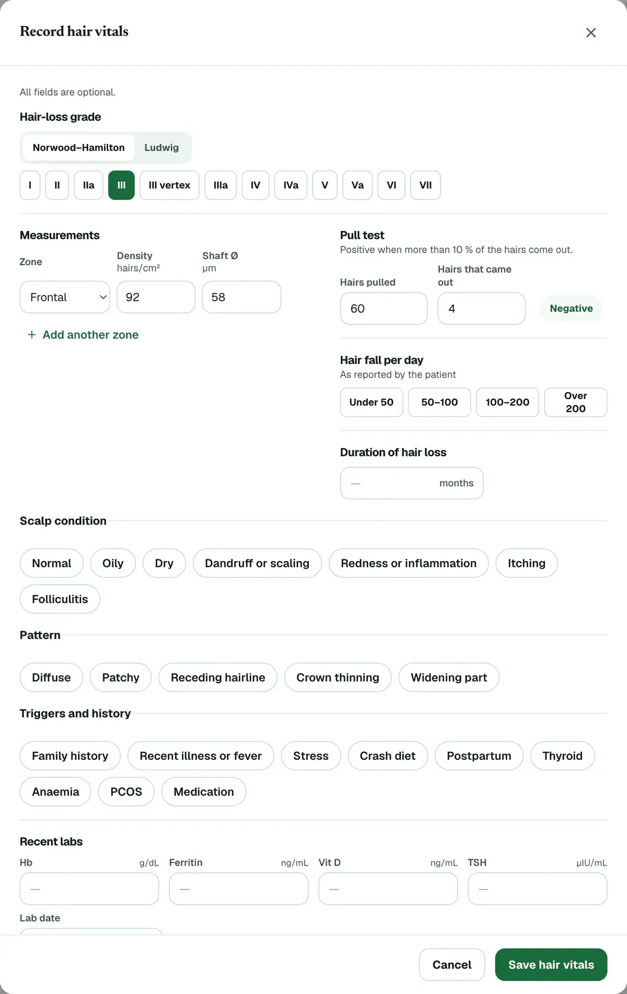Select hair-loss grade IIIa
The height and width of the screenshot is (994, 627).
tap(220, 185)
